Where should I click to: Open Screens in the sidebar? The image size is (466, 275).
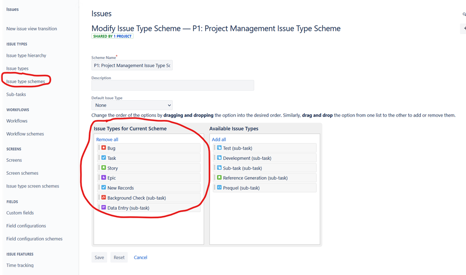tap(14, 160)
